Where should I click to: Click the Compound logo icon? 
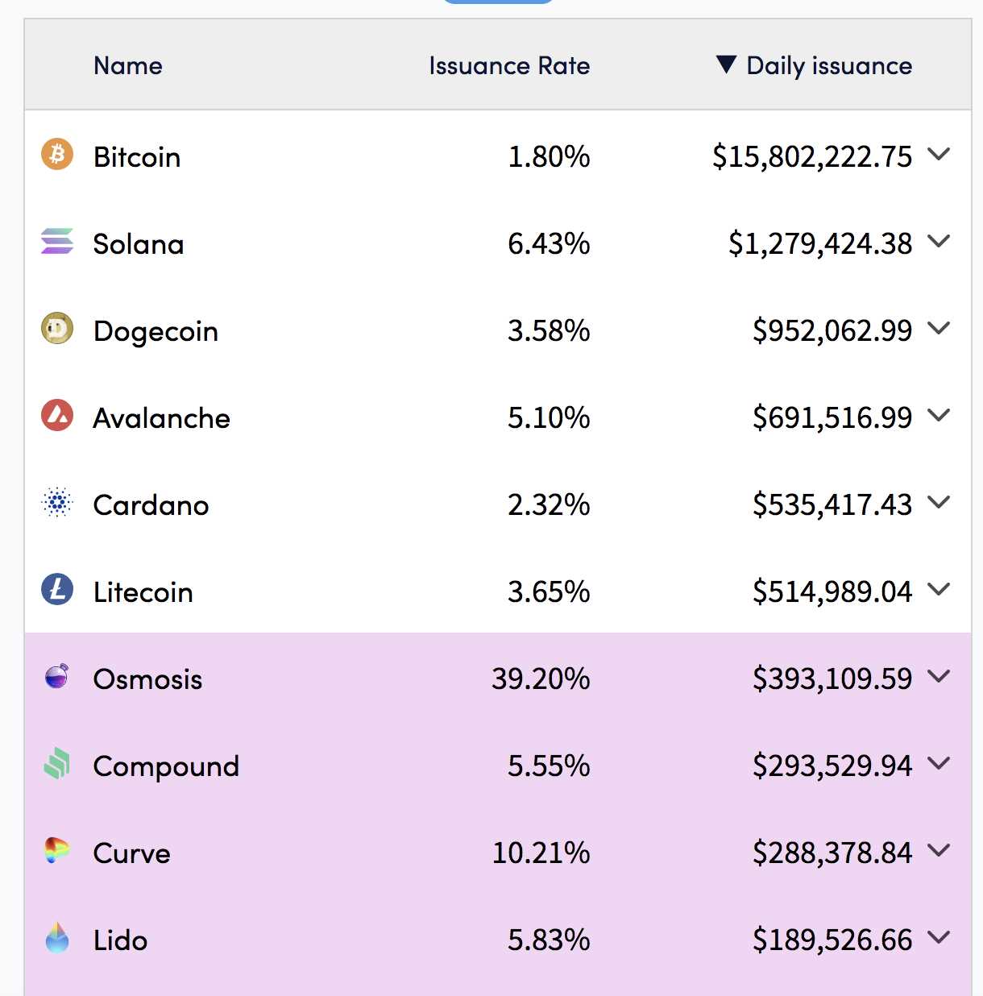coord(57,764)
